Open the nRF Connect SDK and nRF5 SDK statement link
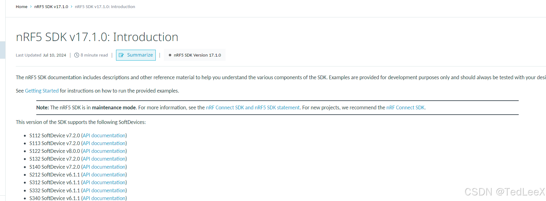Viewport: 546px width, 201px height. [252, 107]
